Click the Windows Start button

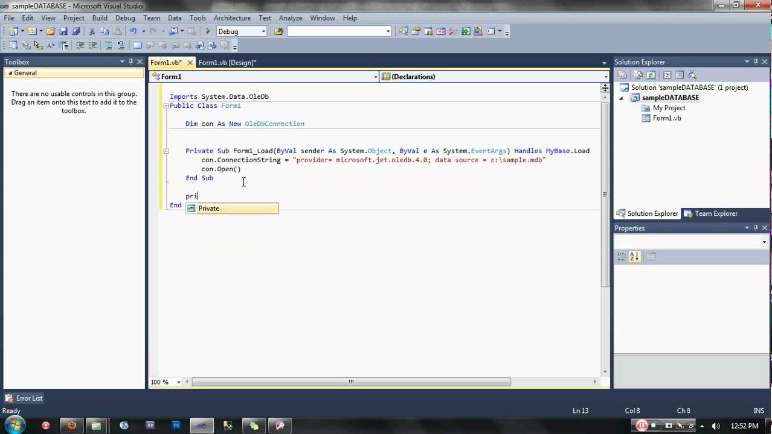click(15, 426)
